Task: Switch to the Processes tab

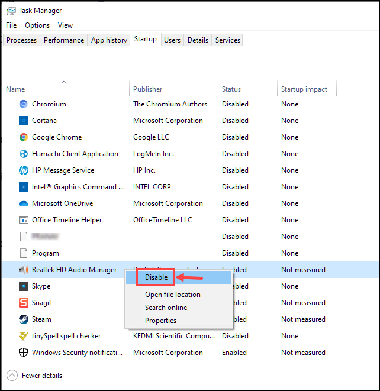Action: point(21,40)
